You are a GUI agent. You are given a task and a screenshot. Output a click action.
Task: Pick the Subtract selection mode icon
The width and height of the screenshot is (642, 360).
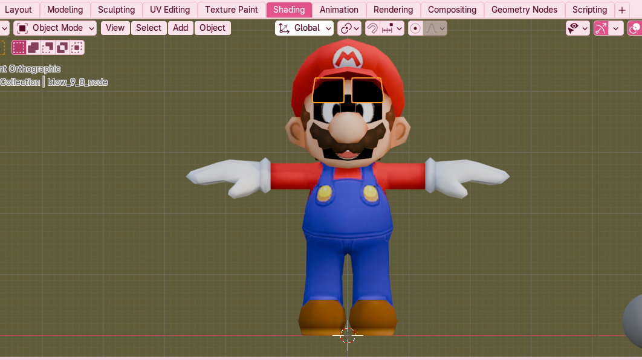[48, 48]
